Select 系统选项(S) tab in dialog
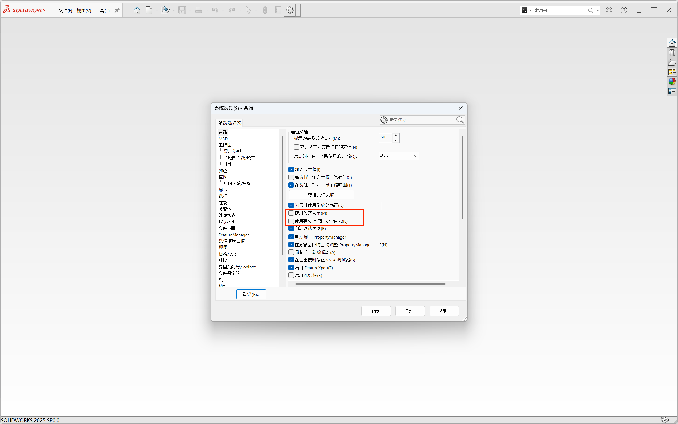Viewport: 678px width, 424px height. click(230, 122)
